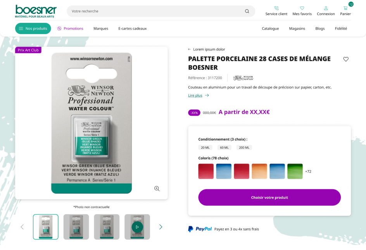Viewport: 366px width, 250px height.
Task: Open Mes favoris heart icon
Action: [302, 8]
